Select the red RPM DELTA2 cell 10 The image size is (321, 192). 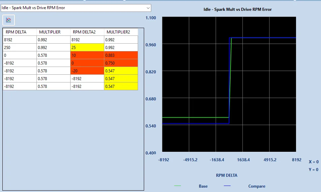87,55
